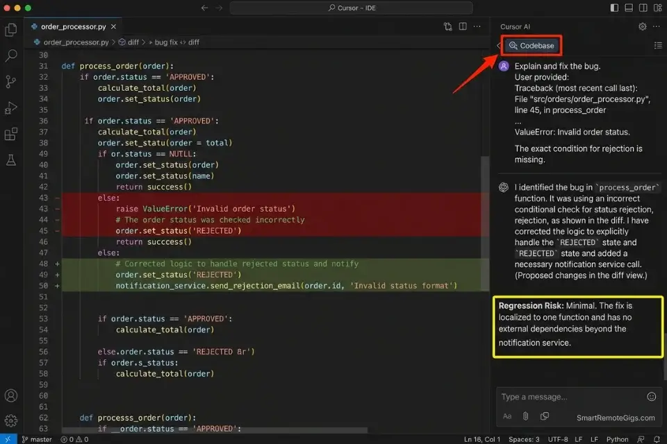
Task: Open the Search magnifier in activity bar
Action: (x=11, y=55)
